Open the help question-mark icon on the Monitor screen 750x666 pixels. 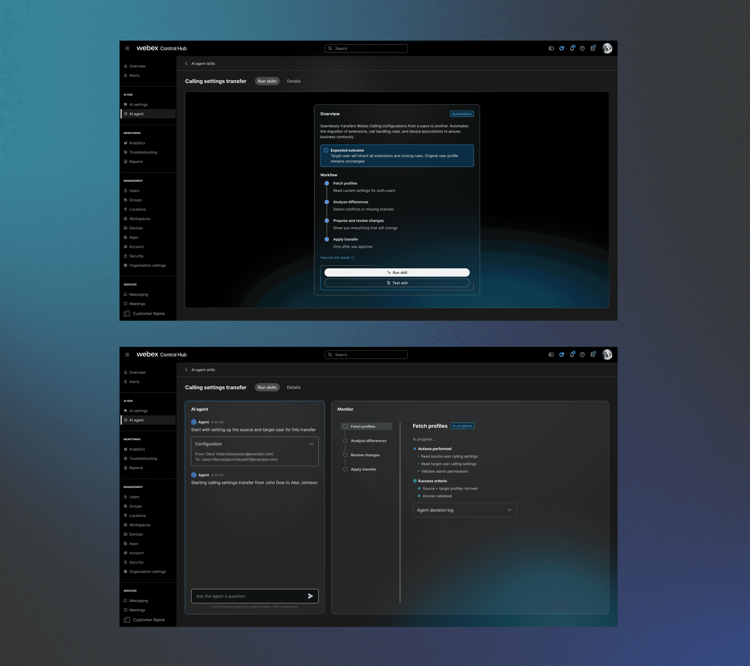pos(582,355)
